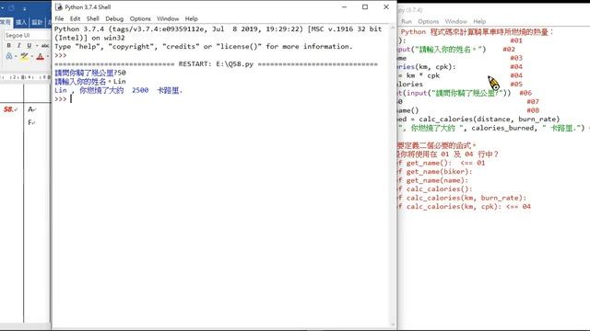The image size is (590, 331).
Task: Click 'Lin' input after name prompt
Action: pos(120,82)
